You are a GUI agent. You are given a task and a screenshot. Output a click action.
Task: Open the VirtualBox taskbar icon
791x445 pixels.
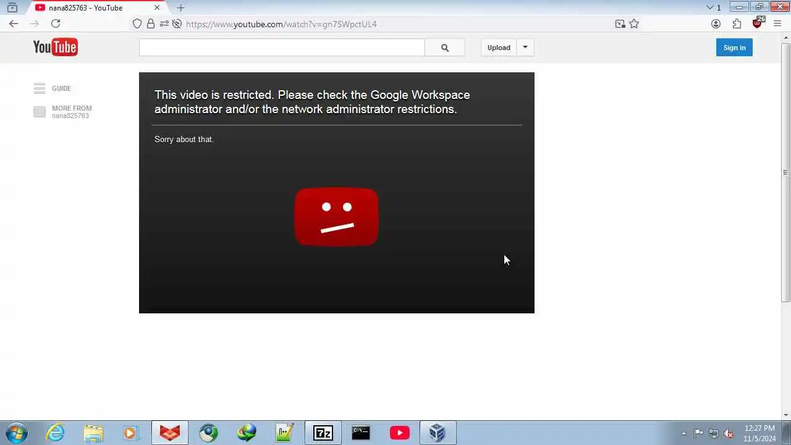438,433
